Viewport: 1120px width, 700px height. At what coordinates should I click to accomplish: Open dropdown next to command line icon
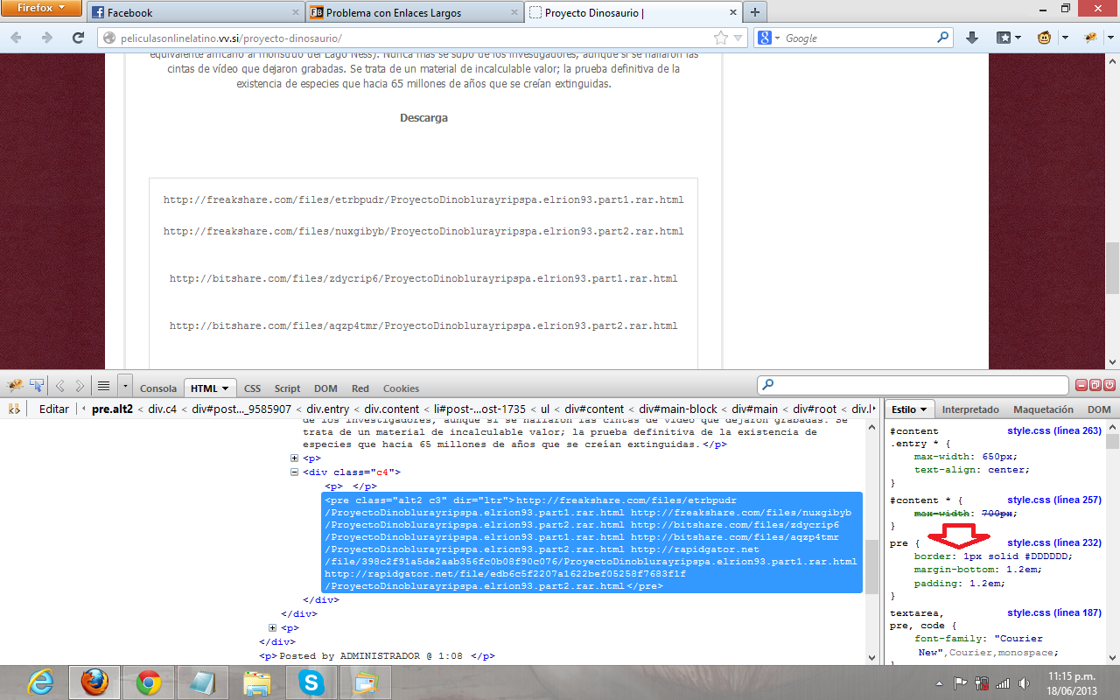(125, 386)
